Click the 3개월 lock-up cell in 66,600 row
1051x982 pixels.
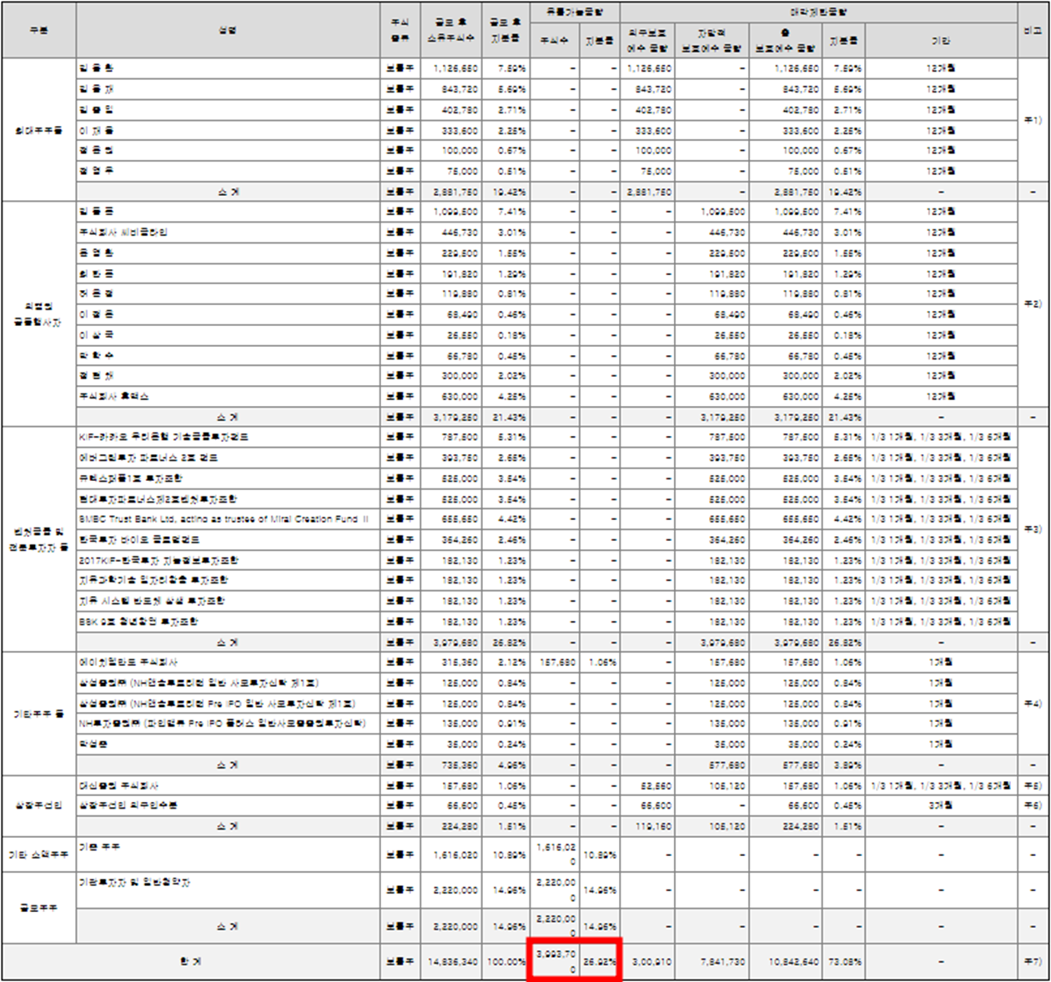tap(941, 806)
